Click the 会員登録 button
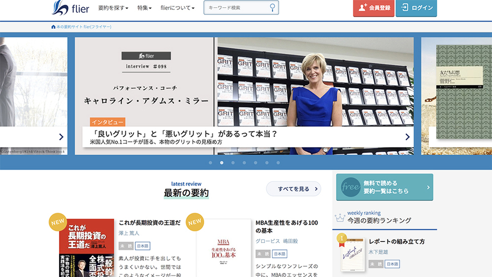 (x=373, y=8)
